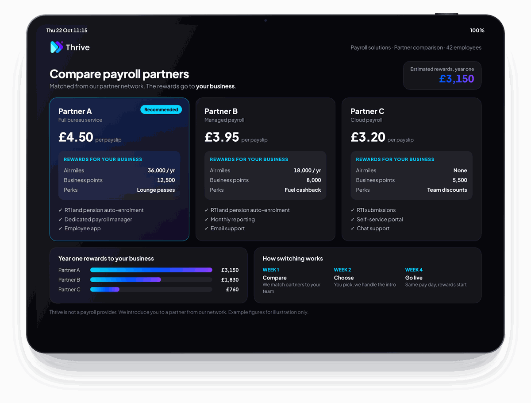Click Partner C's Rewards for your business heading

(395, 159)
